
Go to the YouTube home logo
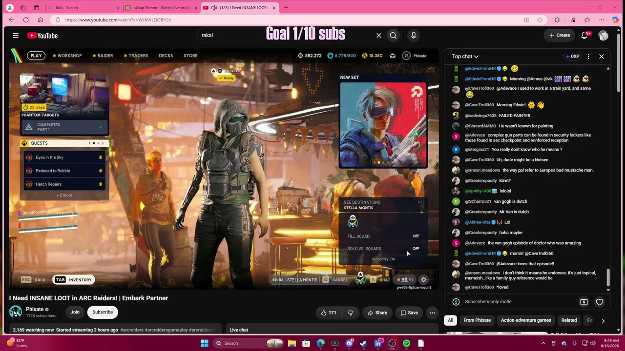tap(42, 36)
